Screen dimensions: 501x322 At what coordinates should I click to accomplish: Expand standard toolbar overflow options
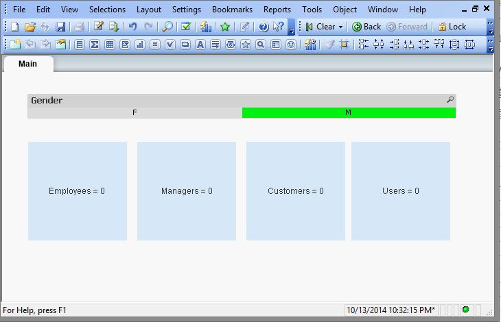(292, 27)
